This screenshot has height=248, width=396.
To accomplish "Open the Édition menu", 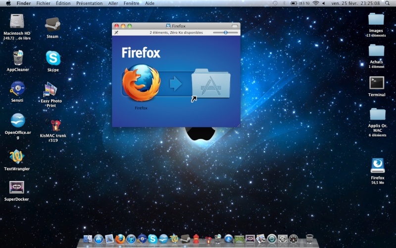I will pos(63,3).
